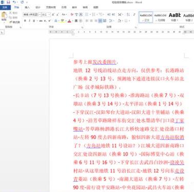Redo the last action
This screenshot has height=192, width=194.
(22, 2)
